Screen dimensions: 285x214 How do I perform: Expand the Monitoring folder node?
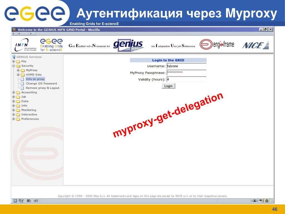13,110
